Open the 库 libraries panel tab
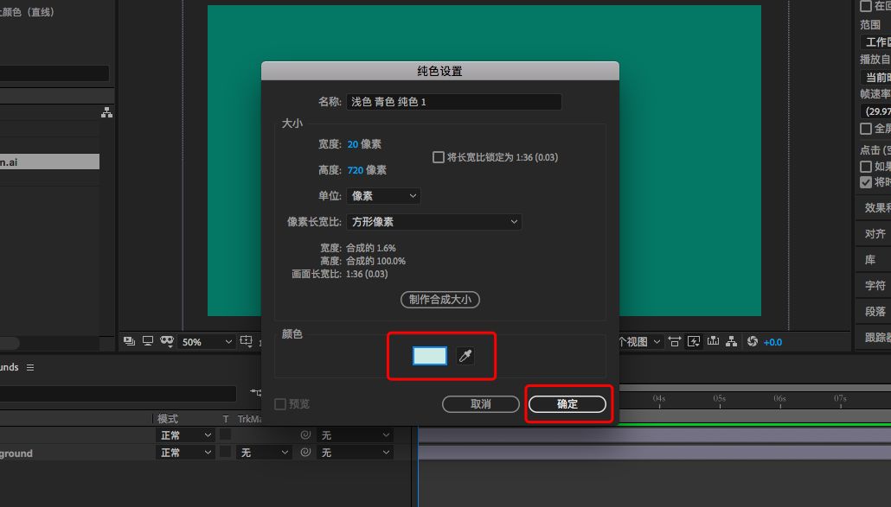Viewport: 891px width, 507px height. pyautogui.click(x=870, y=260)
